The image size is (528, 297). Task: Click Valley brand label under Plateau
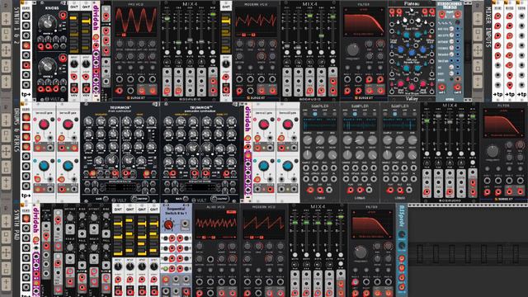(x=412, y=99)
